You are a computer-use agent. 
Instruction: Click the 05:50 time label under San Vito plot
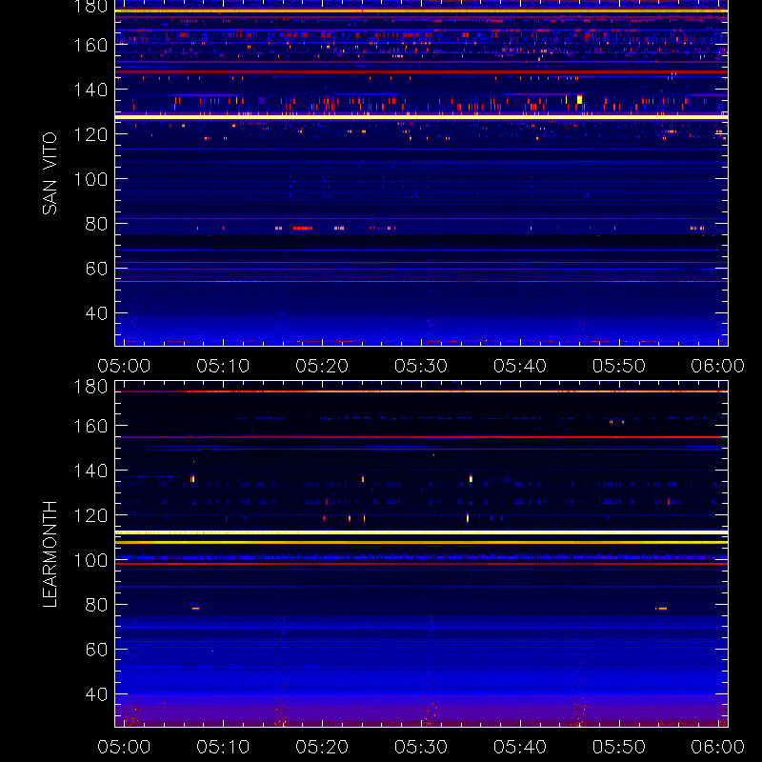[619, 366]
